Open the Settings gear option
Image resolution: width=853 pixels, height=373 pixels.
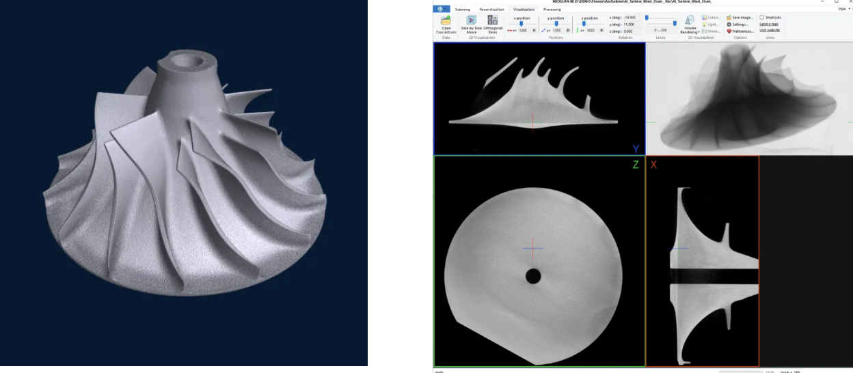coord(738,24)
